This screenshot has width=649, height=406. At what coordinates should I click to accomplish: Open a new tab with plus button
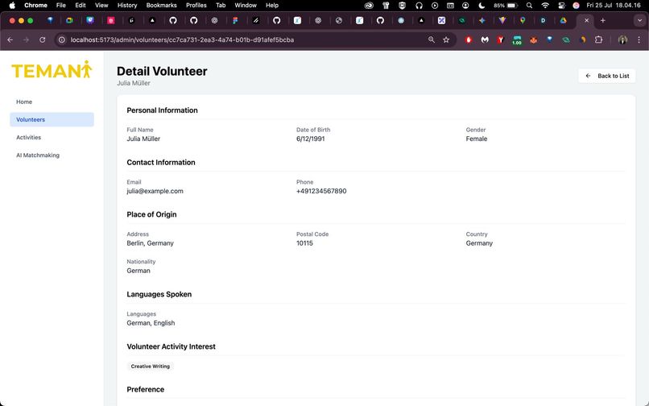click(x=602, y=20)
